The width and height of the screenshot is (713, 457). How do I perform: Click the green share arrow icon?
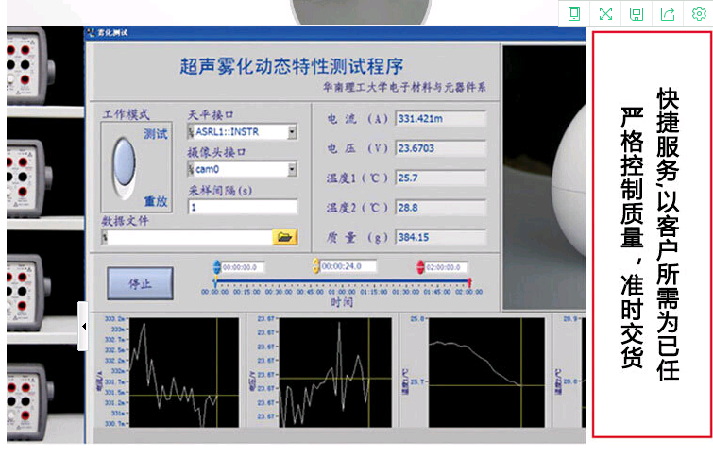point(668,13)
